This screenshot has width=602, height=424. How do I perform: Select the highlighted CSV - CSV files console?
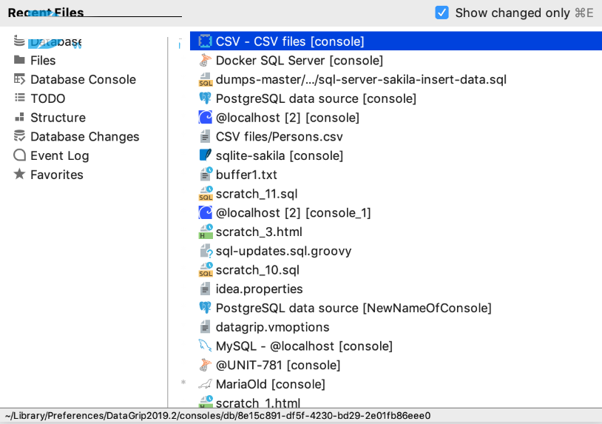(396, 41)
